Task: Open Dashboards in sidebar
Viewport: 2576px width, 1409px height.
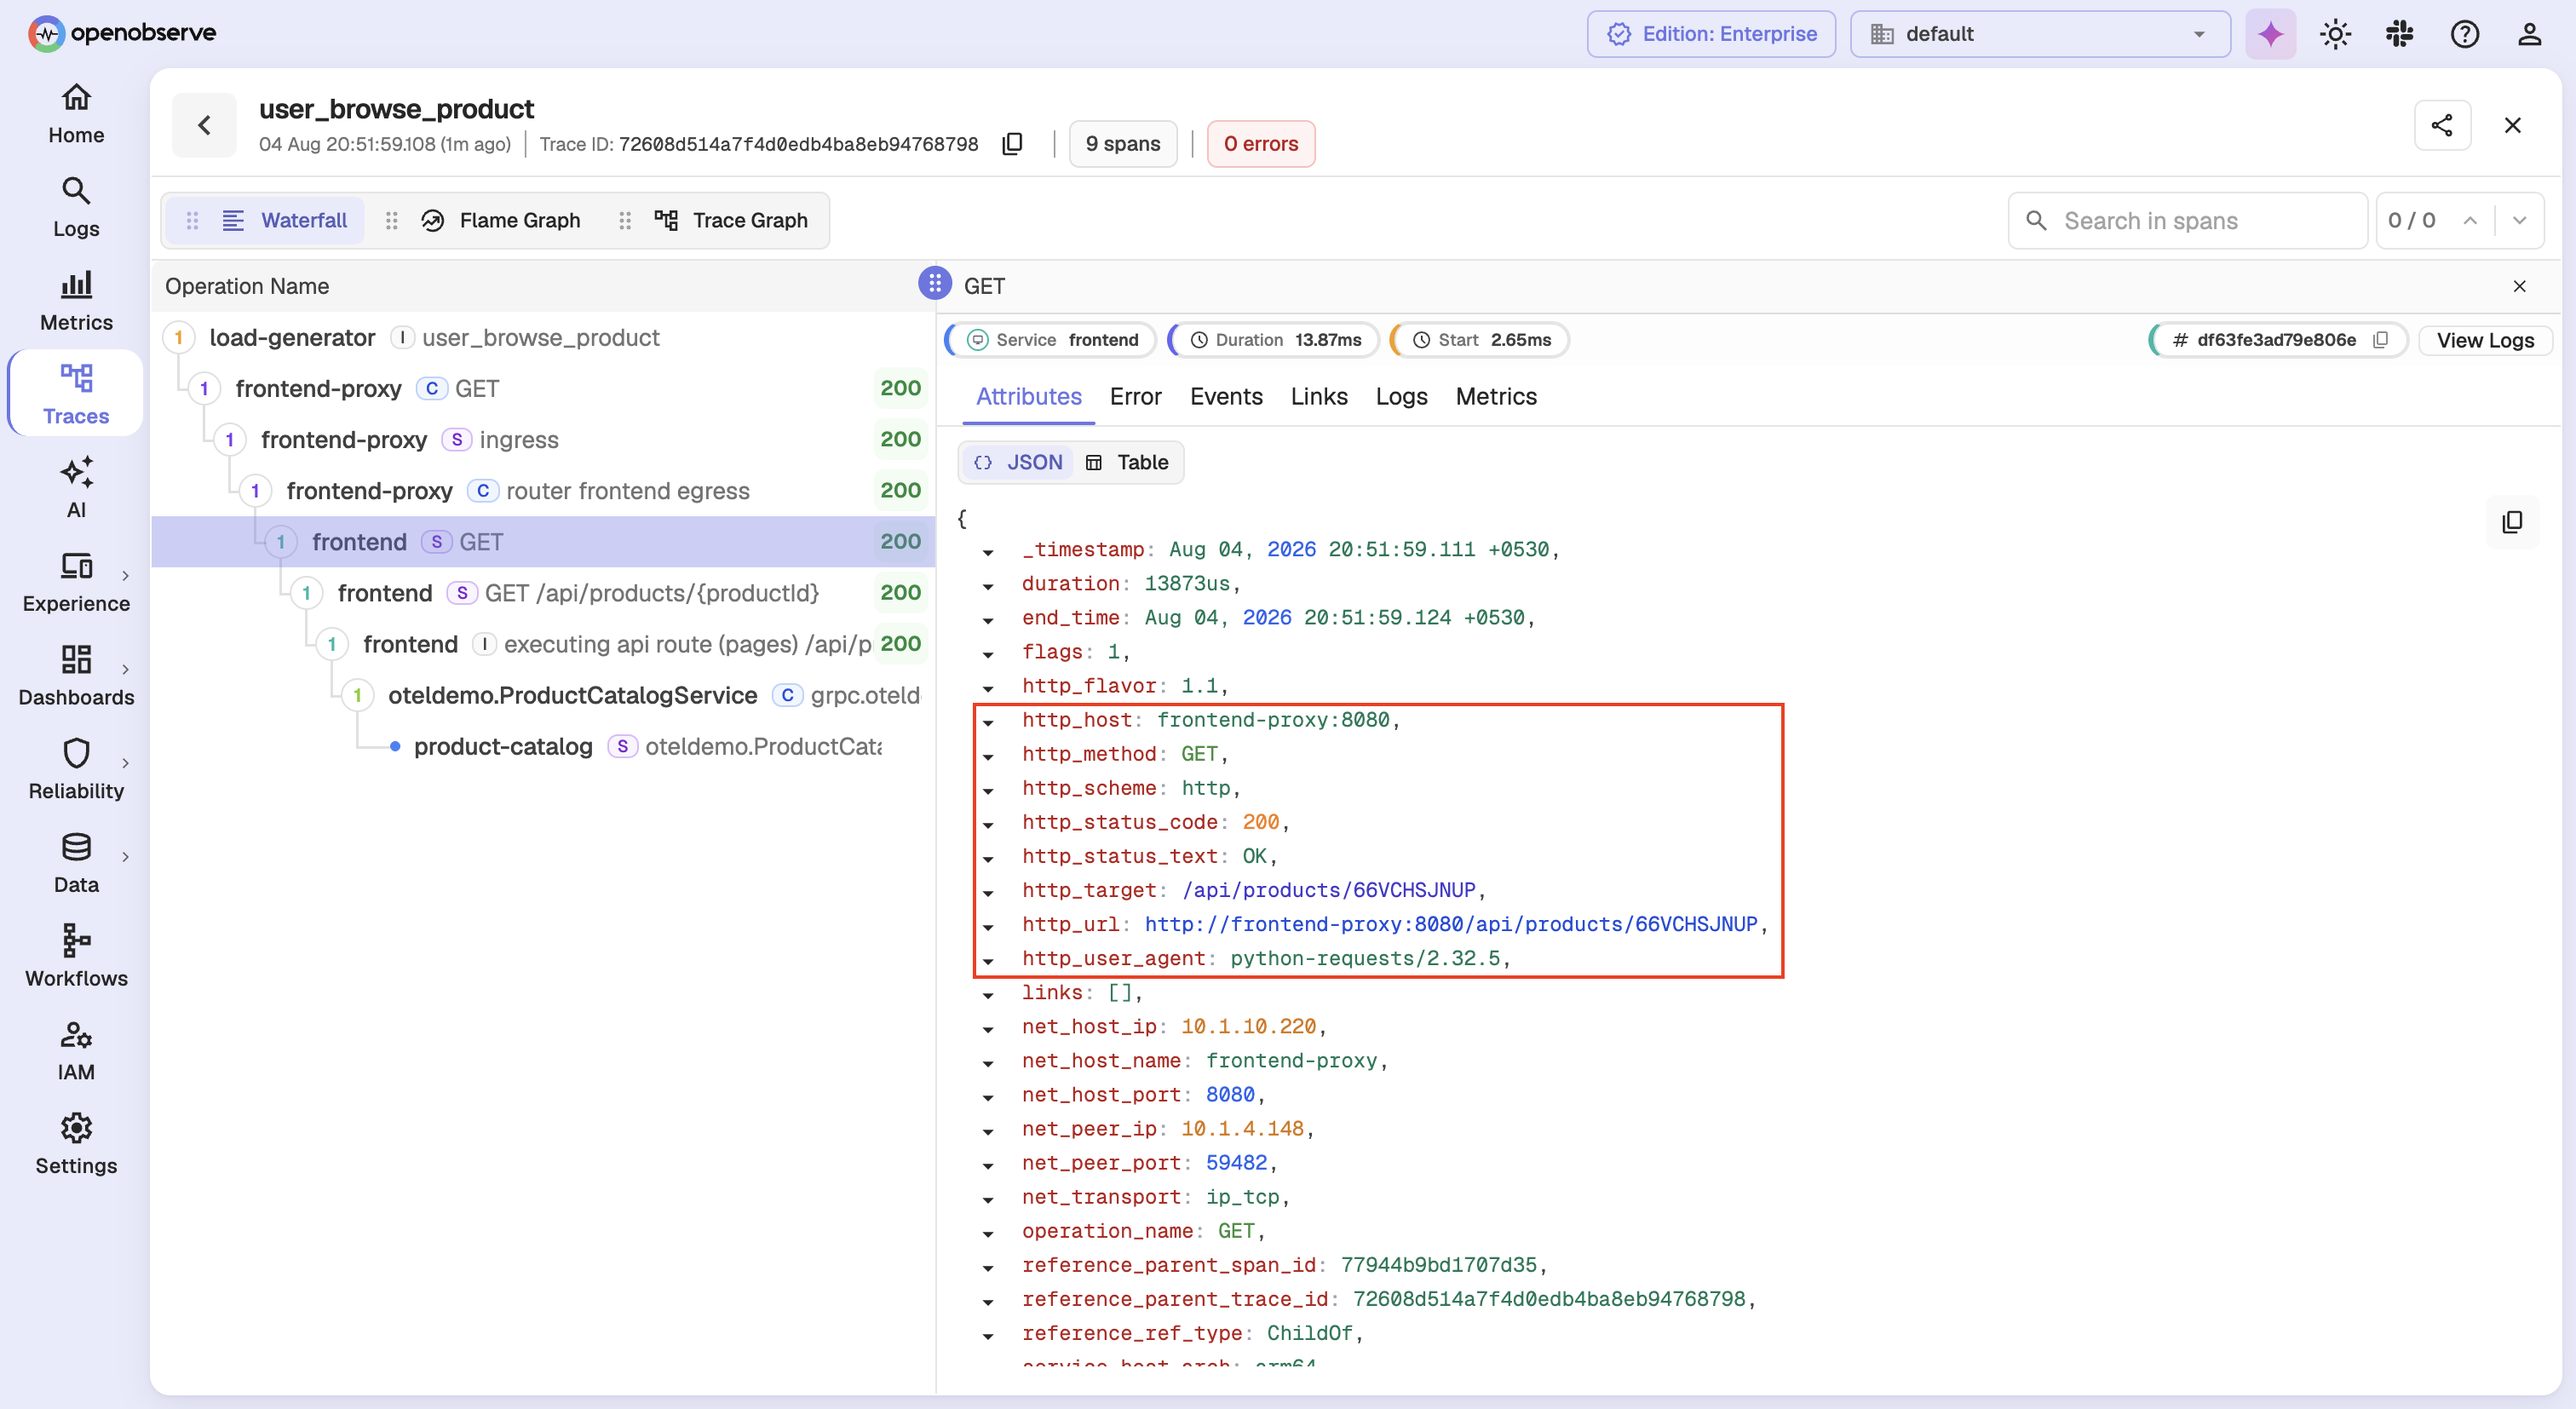Action: [76, 676]
